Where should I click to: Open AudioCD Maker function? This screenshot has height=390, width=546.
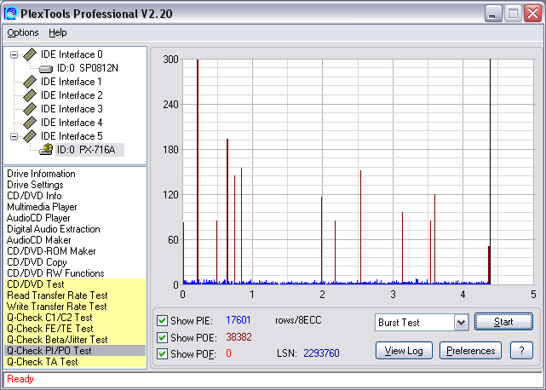(38, 240)
